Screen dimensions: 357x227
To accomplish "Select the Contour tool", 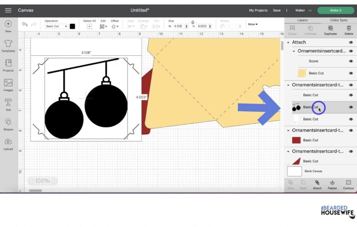I will pyautogui.click(x=348, y=184).
